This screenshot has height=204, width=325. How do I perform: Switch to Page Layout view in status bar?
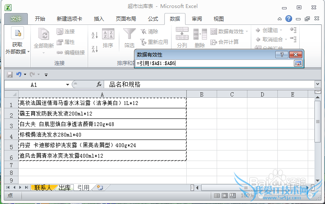tap(225, 195)
